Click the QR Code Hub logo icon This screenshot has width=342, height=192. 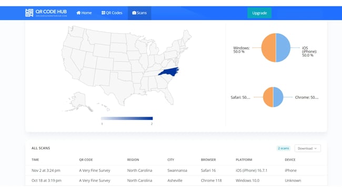pyautogui.click(x=29, y=13)
